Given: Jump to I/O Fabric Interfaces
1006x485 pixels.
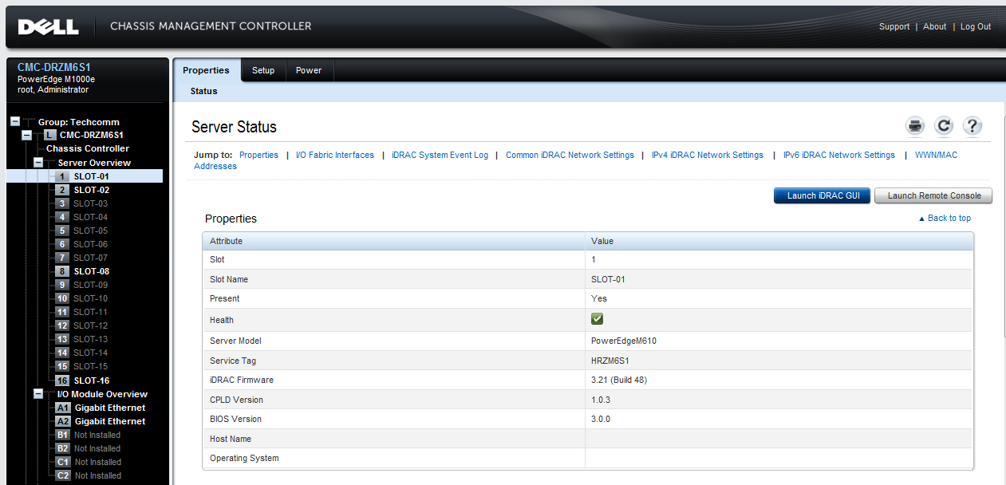Looking at the screenshot, I should pos(335,155).
